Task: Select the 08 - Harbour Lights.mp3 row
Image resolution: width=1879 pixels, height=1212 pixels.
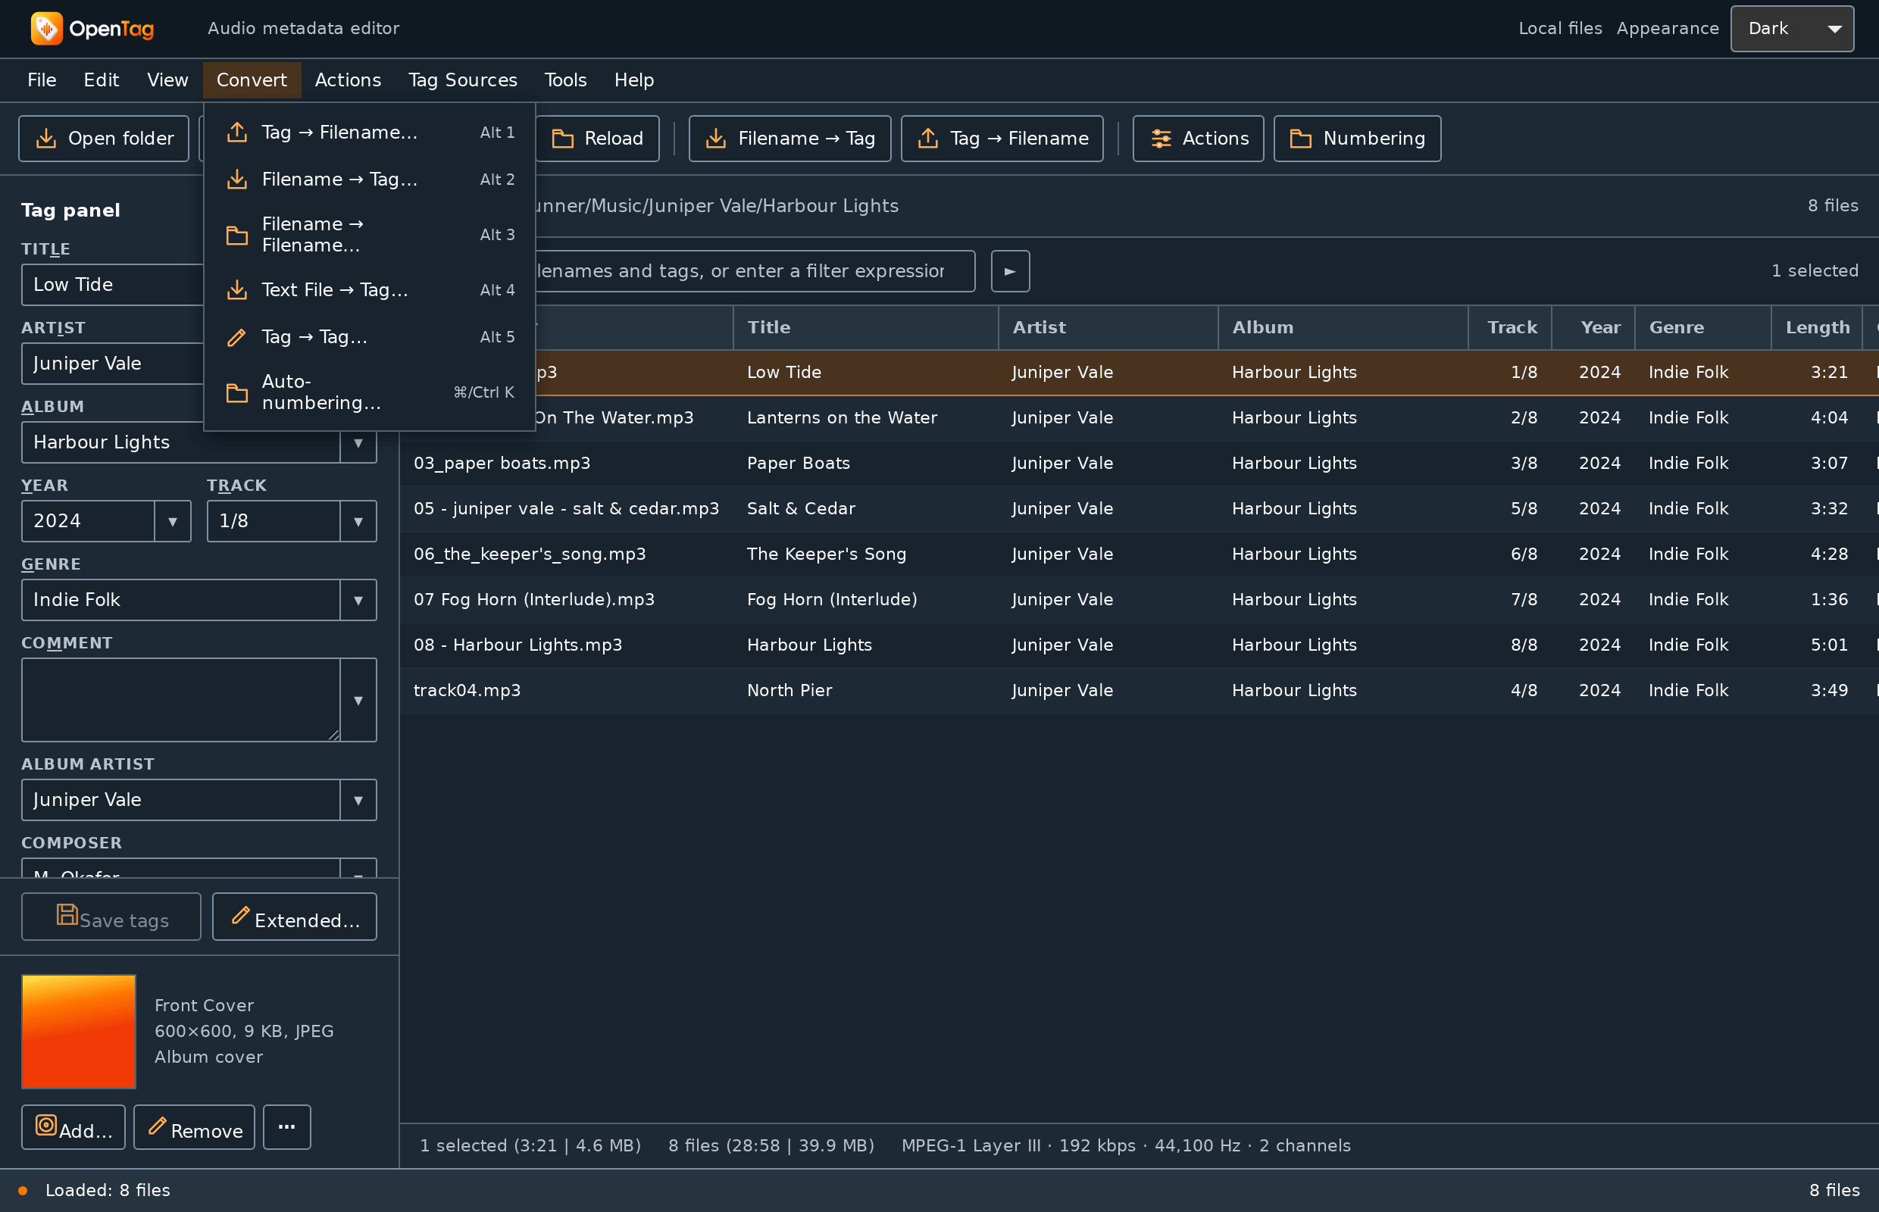Action: tap(1139, 645)
